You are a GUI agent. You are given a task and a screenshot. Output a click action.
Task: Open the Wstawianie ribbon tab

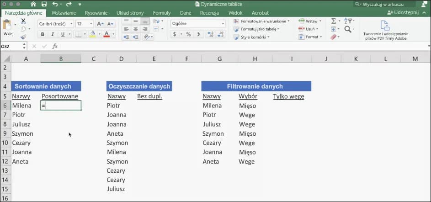(x=64, y=13)
